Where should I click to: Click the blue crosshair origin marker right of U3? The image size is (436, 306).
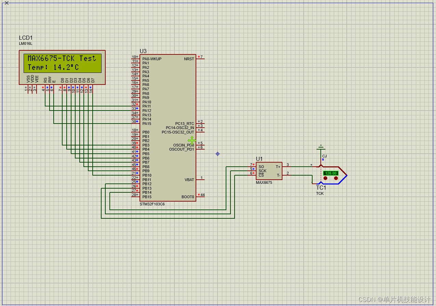pos(217,154)
